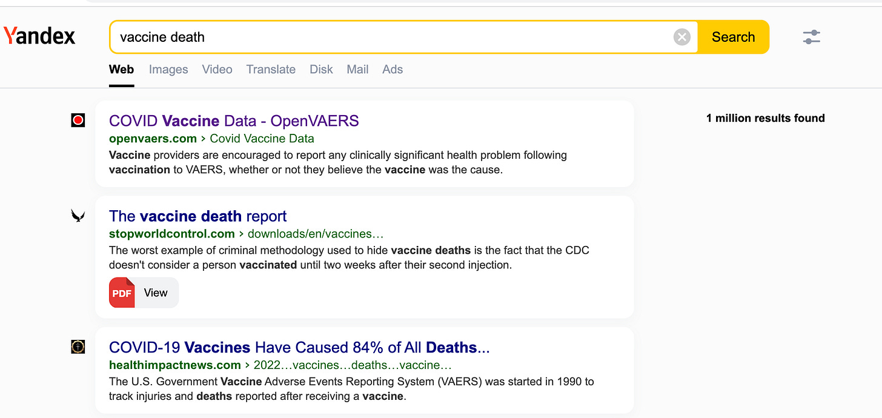The height and width of the screenshot is (418, 882).
Task: Click the Yandex logo
Action: point(39,36)
